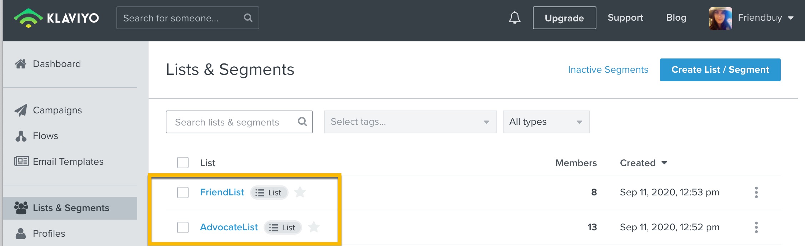Open the Inactive Segments link

click(x=608, y=70)
